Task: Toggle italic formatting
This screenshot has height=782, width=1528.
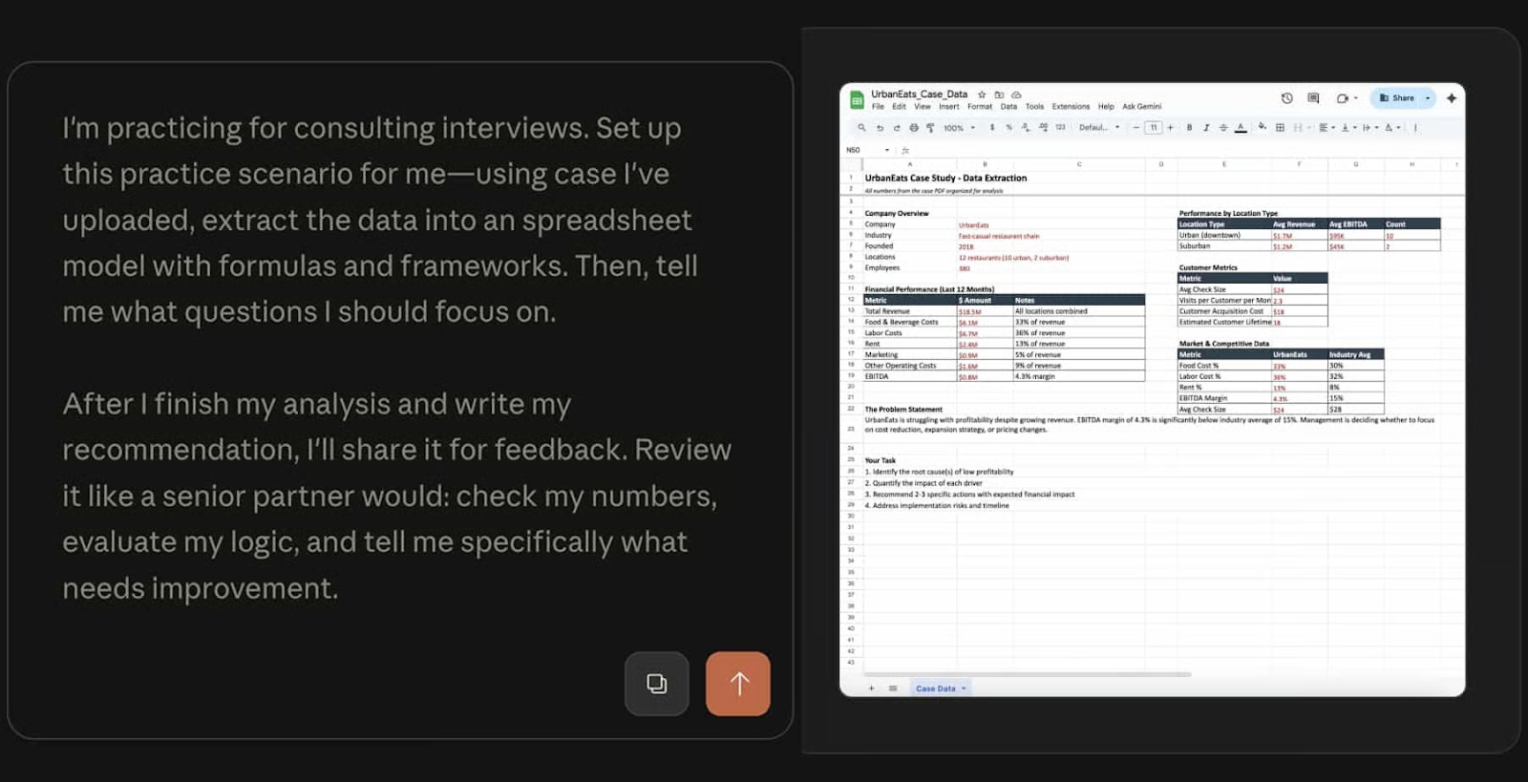Action: tap(1206, 128)
